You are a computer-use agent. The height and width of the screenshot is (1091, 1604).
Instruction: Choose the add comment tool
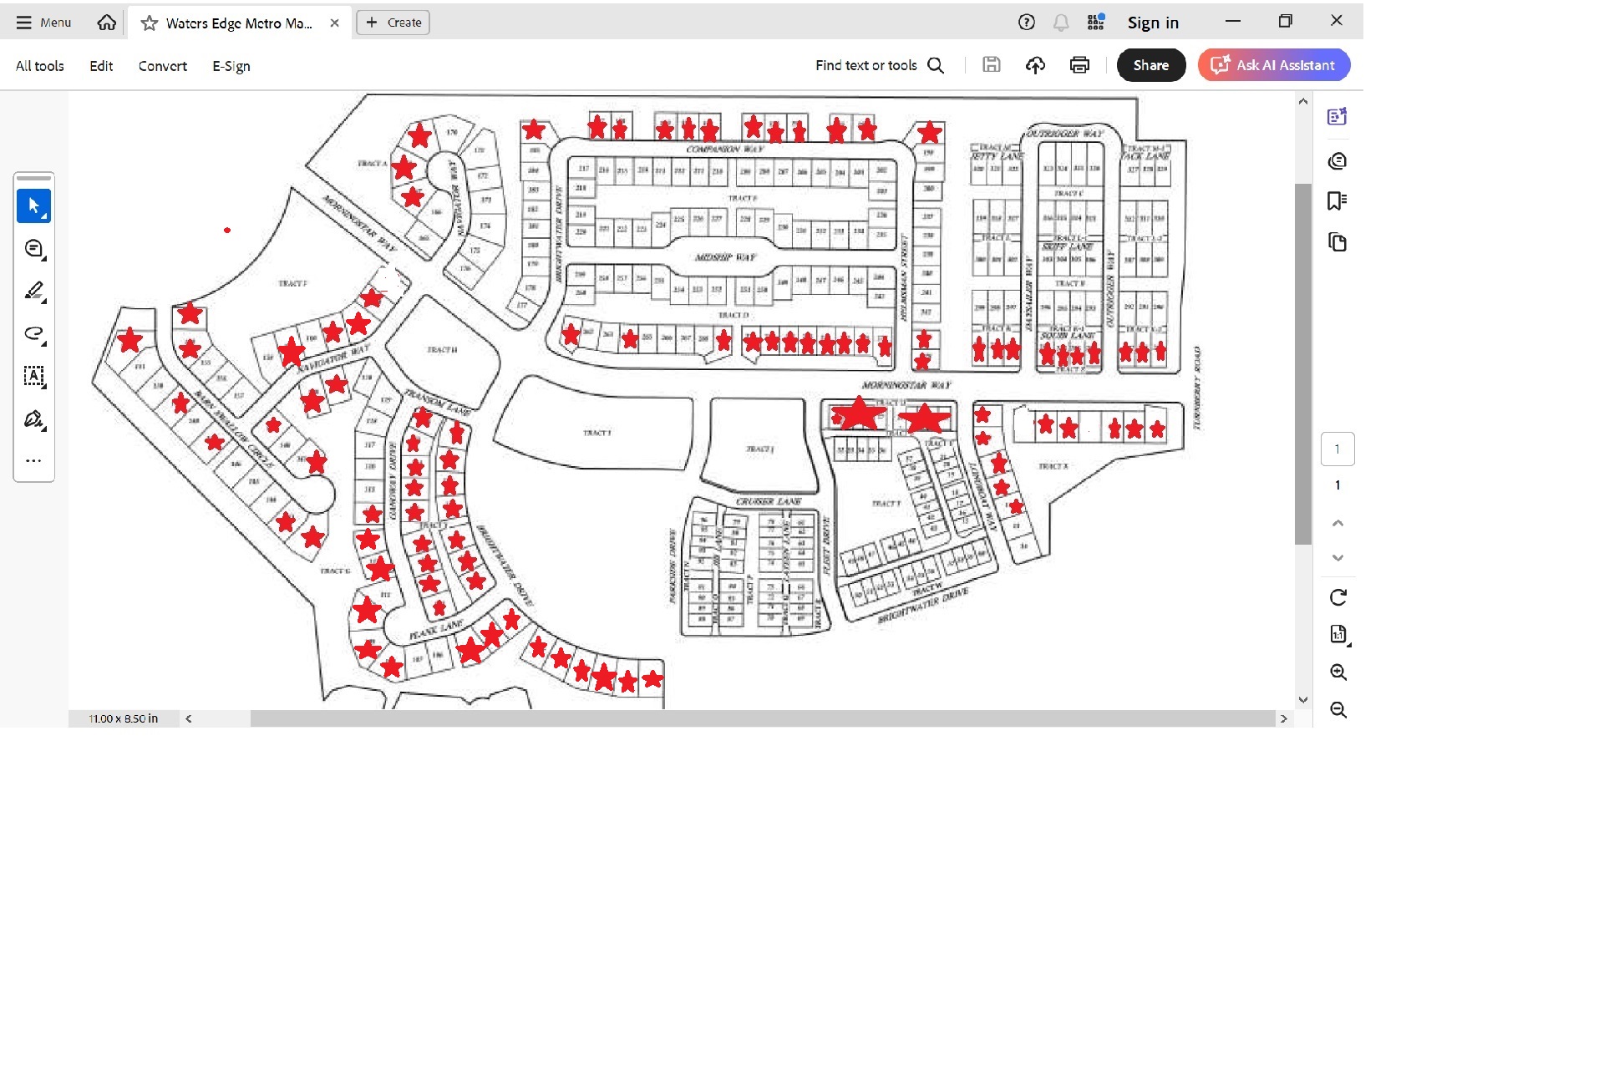[x=33, y=248]
